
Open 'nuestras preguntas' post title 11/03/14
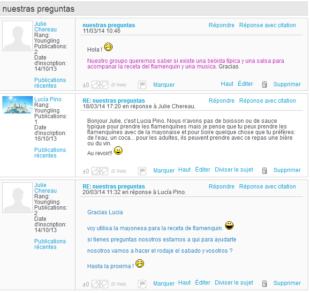coord(109,25)
